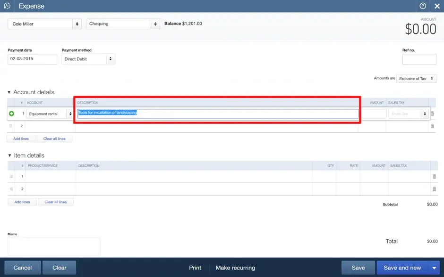Image resolution: width=444 pixels, height=277 pixels.
Task: Click the description field with landscaping text
Action: click(x=218, y=114)
